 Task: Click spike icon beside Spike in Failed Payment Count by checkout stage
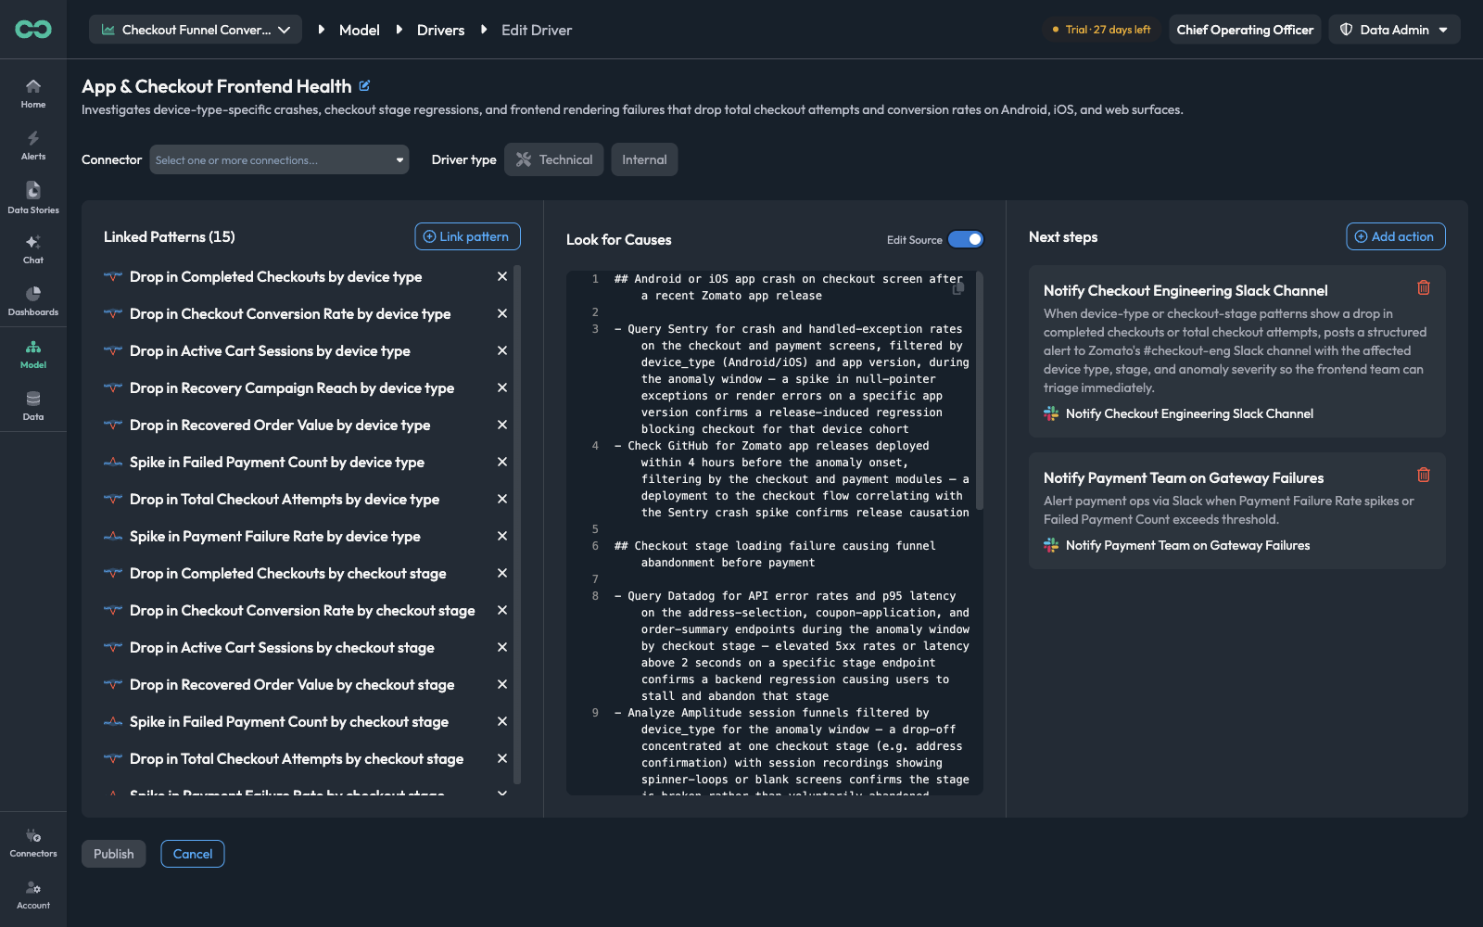[113, 721]
